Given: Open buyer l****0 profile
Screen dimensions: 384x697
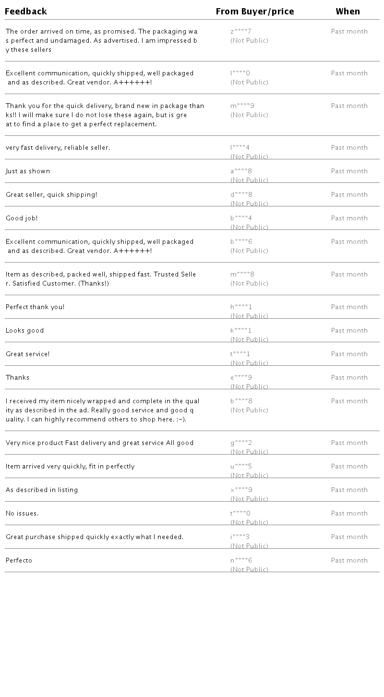Looking at the screenshot, I should [240, 73].
